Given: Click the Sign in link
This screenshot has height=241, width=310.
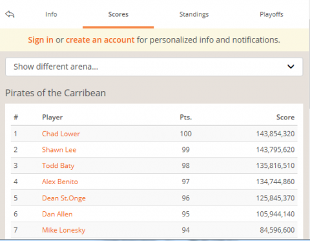Looking at the screenshot, I should coord(41,40).
